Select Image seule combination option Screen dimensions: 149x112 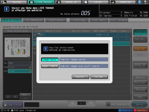pos(50,59)
